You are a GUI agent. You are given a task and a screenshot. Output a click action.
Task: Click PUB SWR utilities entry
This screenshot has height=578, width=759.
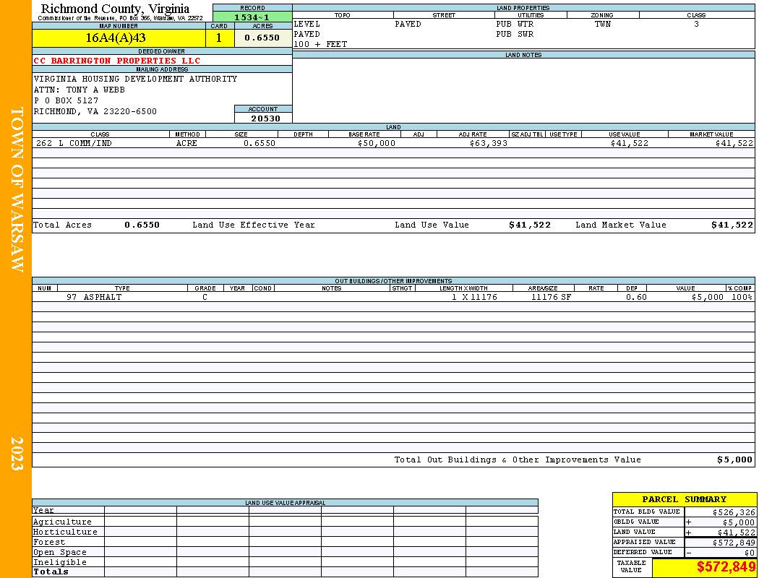pyautogui.click(x=515, y=35)
